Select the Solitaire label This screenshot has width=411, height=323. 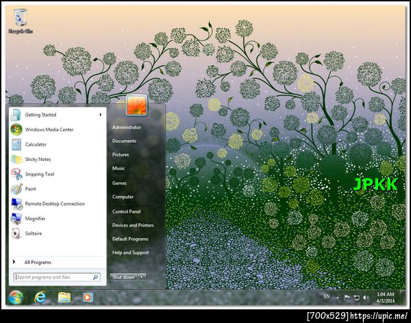pos(34,233)
